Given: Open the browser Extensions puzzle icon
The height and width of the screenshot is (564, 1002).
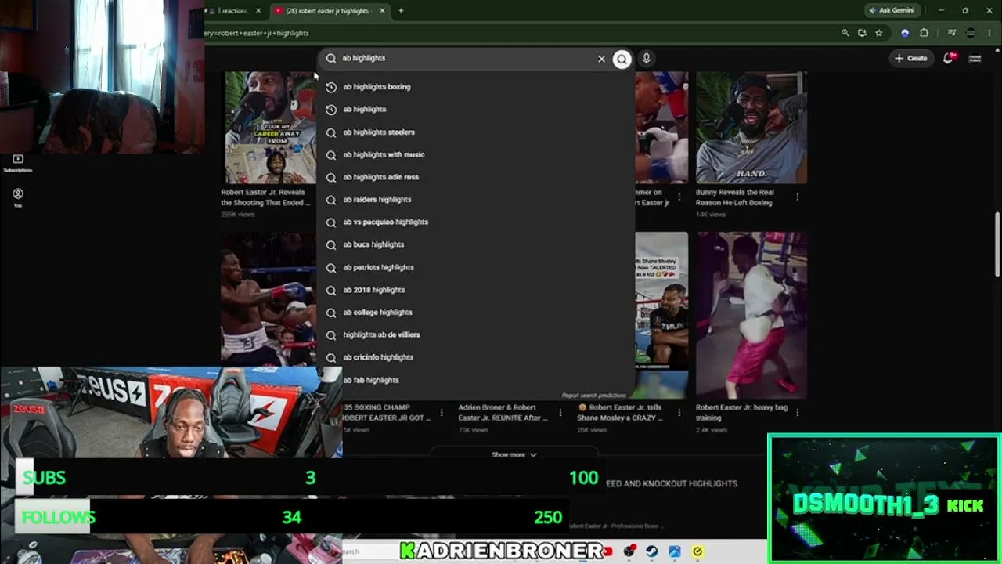Looking at the screenshot, I should [x=924, y=33].
